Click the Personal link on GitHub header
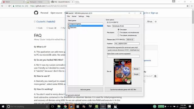The width and height of the screenshot is (194, 109). (44, 13)
